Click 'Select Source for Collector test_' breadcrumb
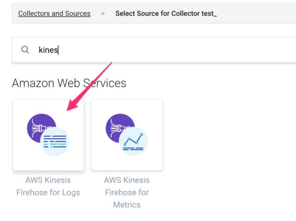This screenshot has height=221, width=296. (x=166, y=13)
